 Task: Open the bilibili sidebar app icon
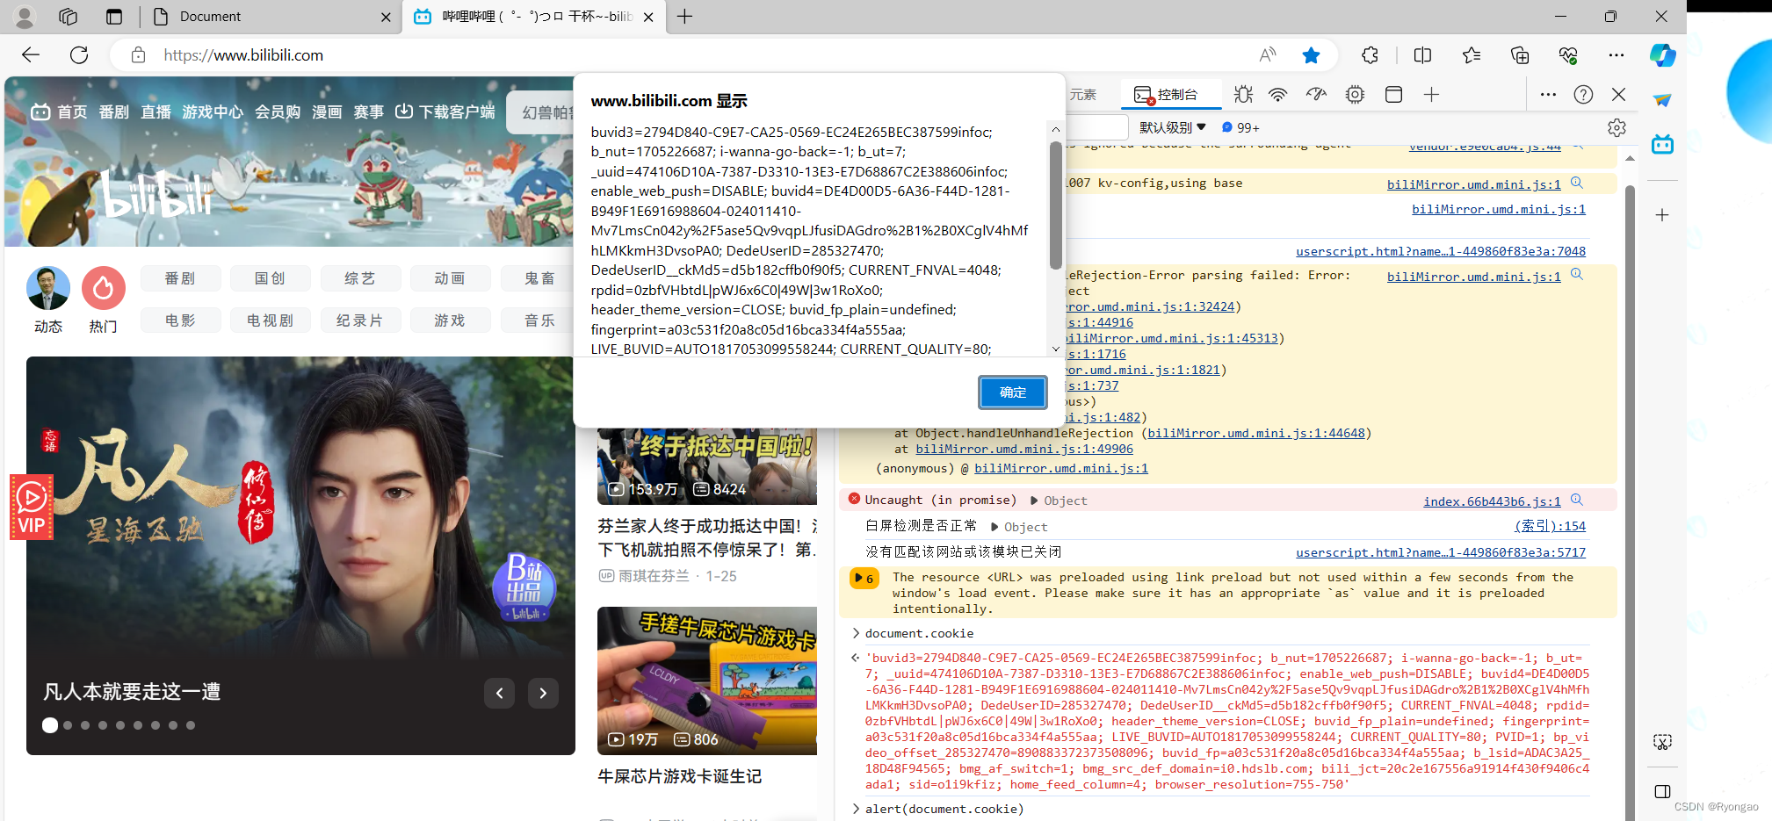click(1662, 144)
